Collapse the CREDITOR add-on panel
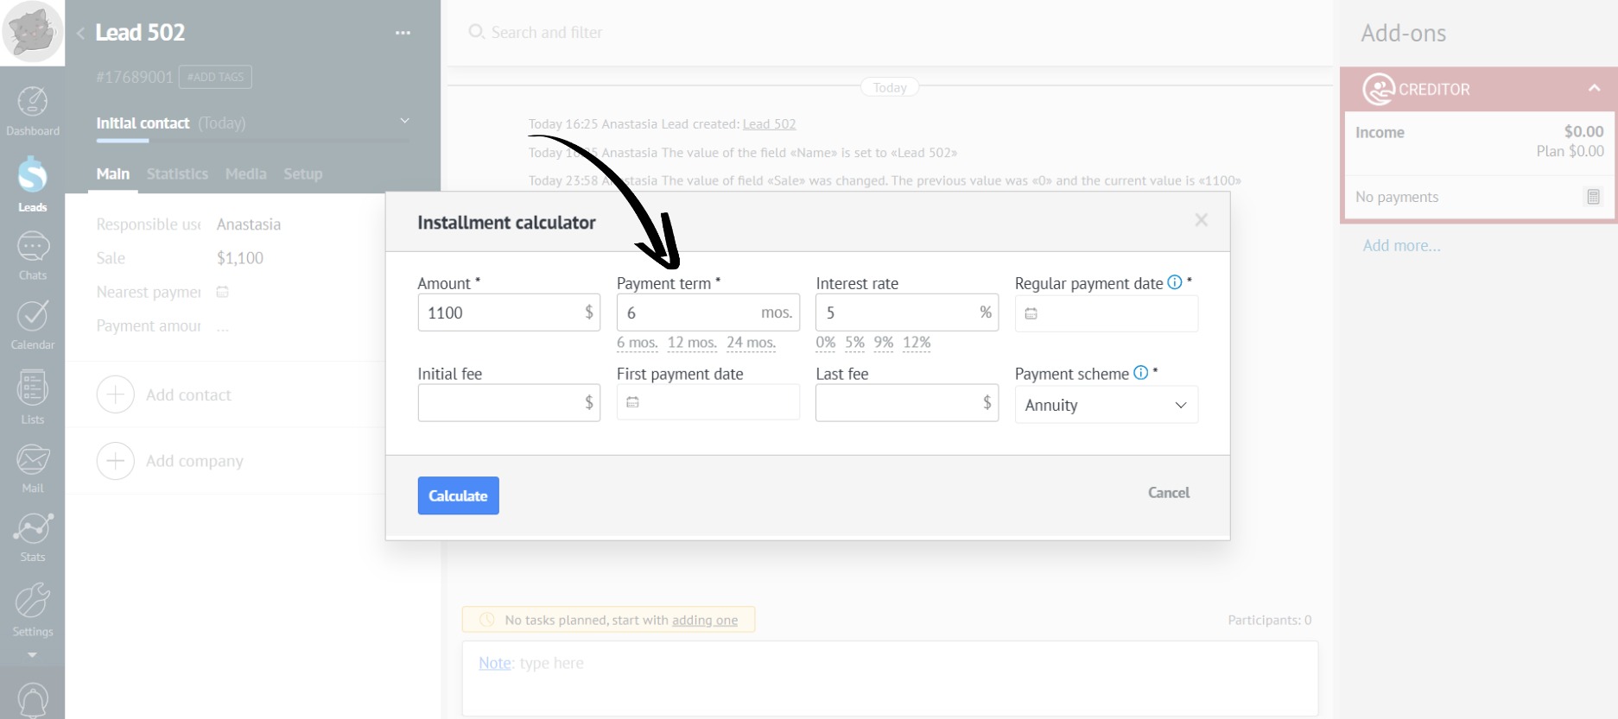 click(1594, 88)
